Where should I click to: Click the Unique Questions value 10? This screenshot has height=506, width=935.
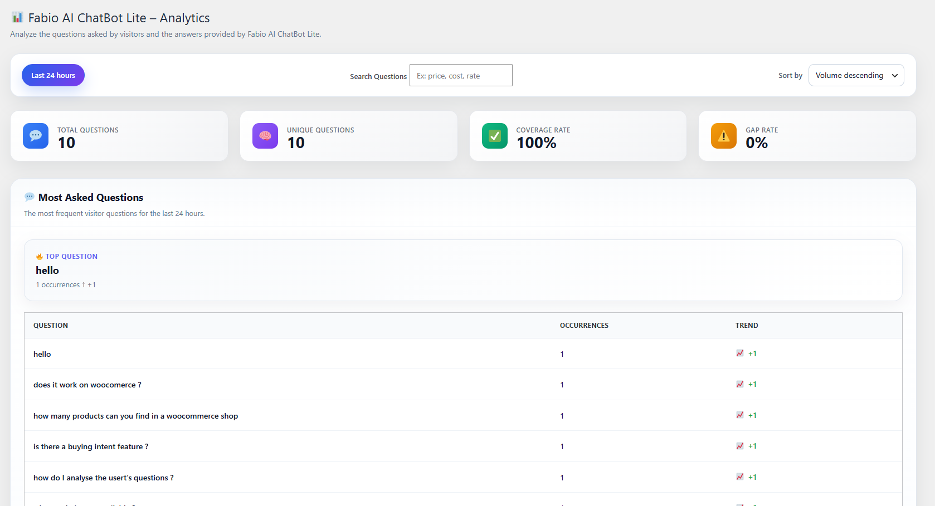pos(296,143)
